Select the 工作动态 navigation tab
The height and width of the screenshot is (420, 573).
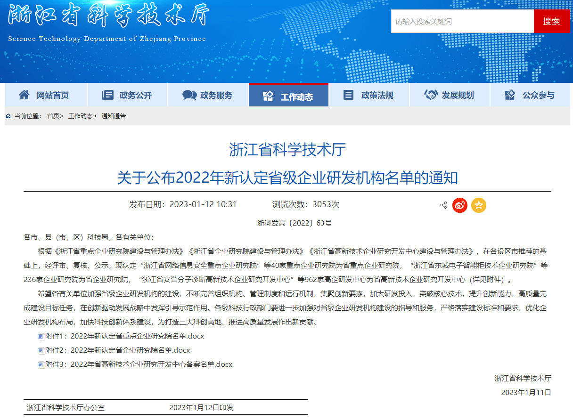click(288, 97)
